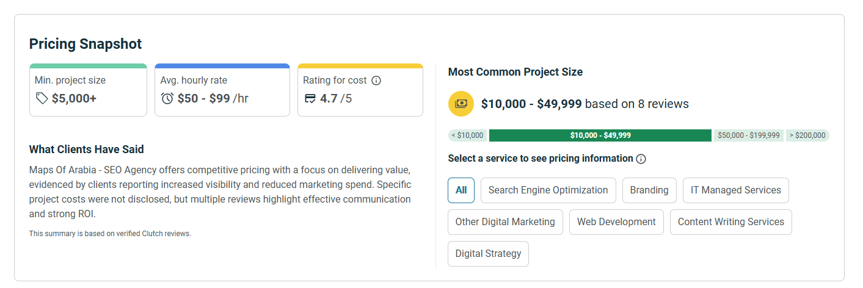Click the < $10,000 bar segment

468,135
